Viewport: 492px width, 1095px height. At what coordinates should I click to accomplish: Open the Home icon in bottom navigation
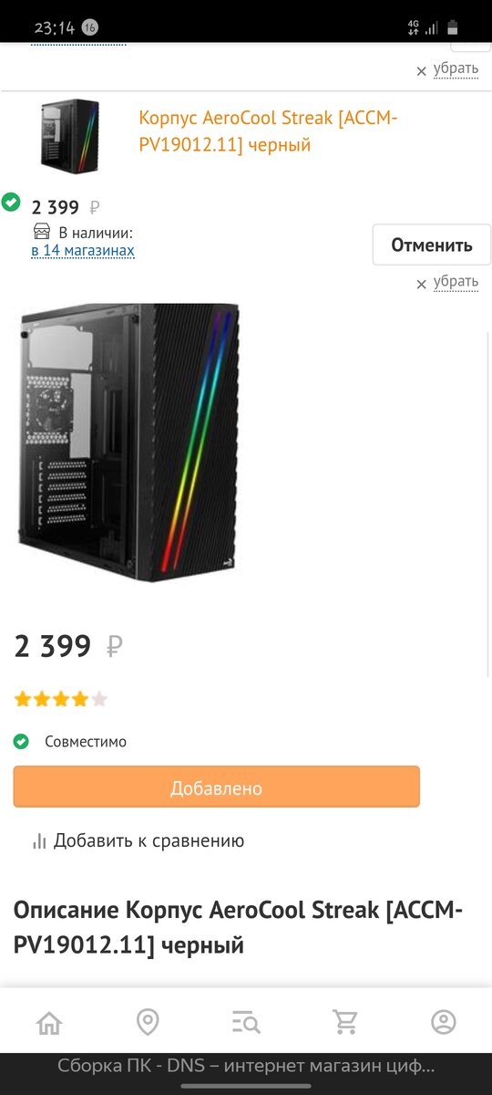(x=49, y=1022)
